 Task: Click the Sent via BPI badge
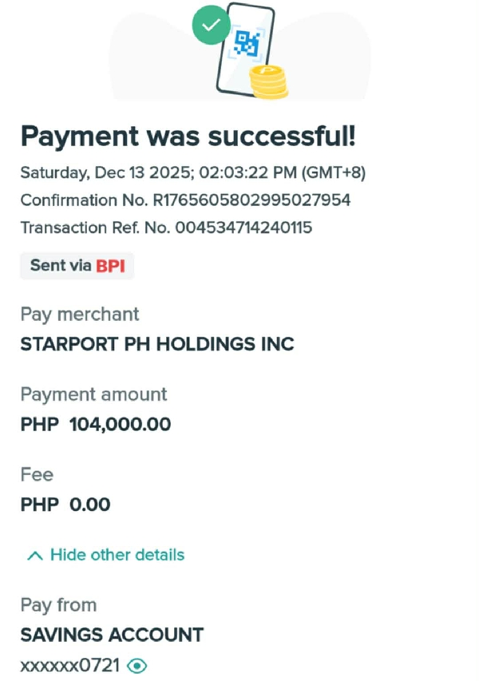click(77, 266)
